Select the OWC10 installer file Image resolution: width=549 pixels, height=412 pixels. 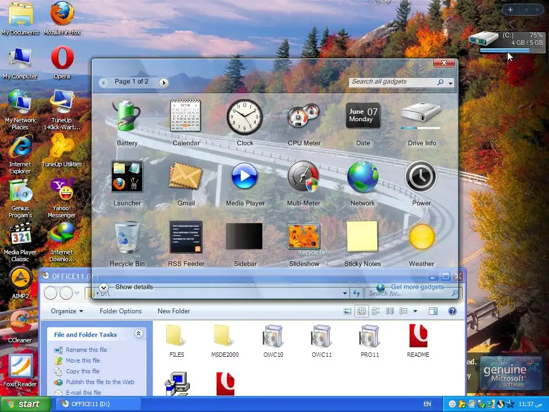(x=273, y=341)
